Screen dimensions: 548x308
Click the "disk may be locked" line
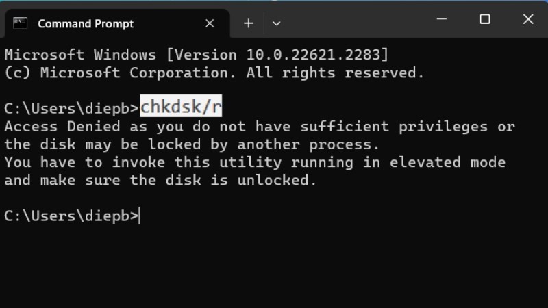point(192,144)
